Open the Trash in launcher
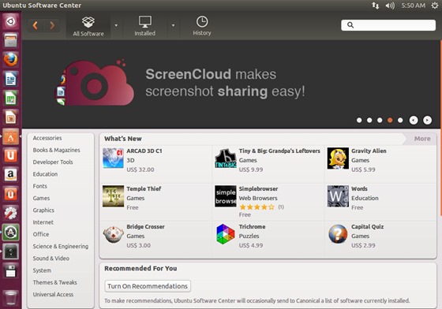 point(11,298)
